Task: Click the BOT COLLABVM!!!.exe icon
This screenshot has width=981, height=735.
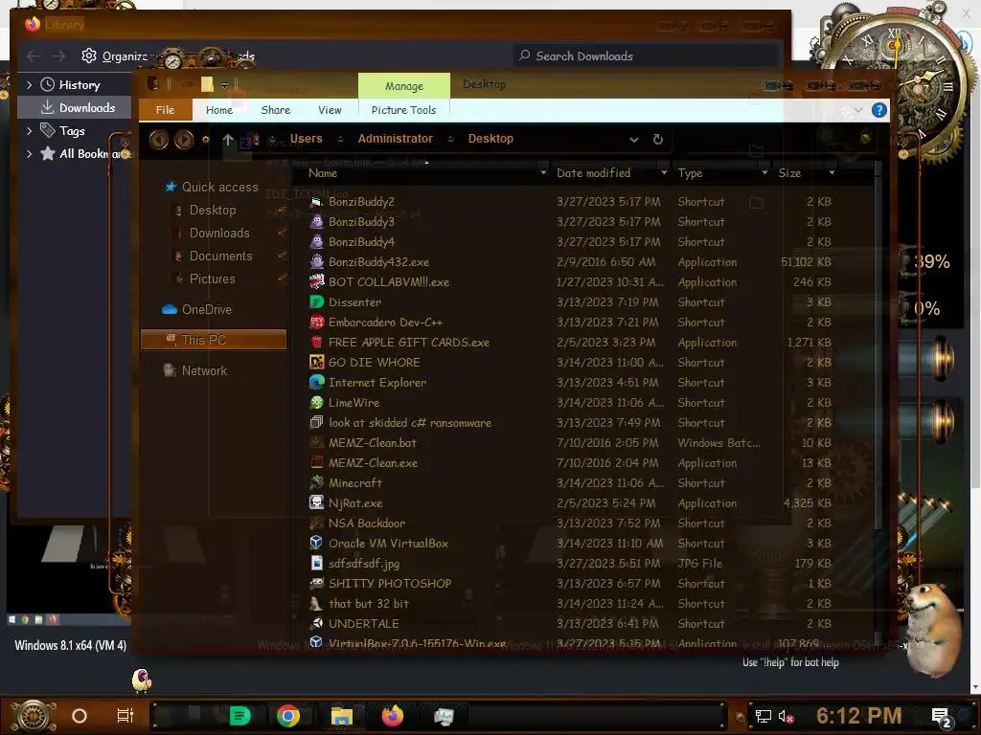Action: tap(316, 282)
